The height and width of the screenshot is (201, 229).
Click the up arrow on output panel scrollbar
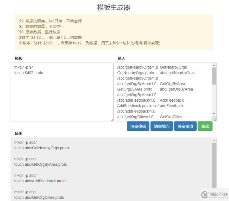point(213,140)
